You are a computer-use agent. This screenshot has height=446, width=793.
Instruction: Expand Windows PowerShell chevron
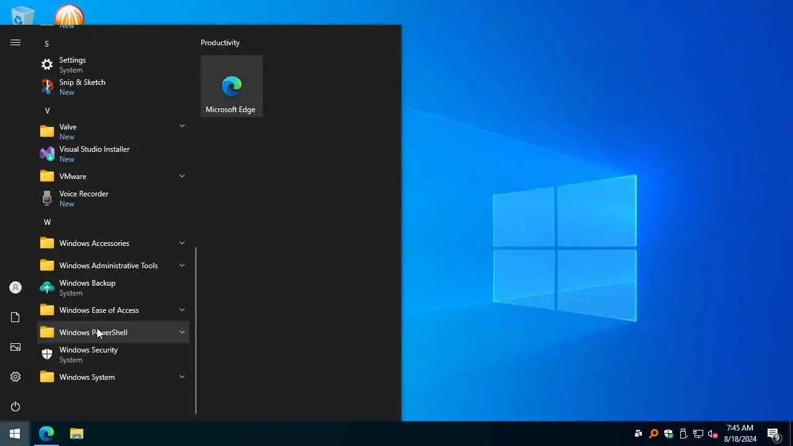coord(182,332)
